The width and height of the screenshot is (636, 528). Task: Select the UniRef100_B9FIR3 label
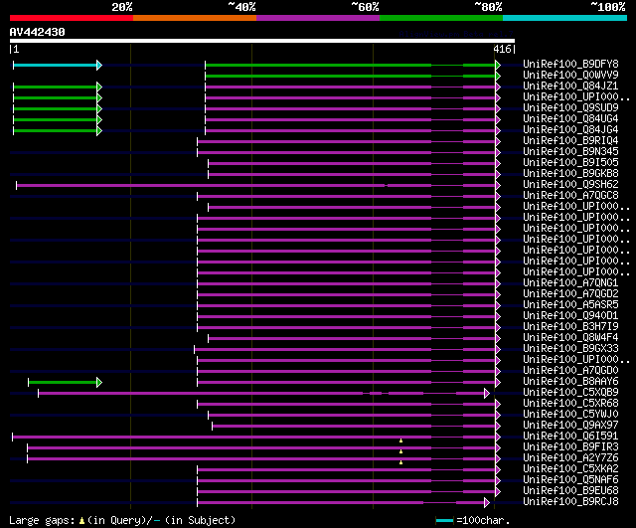point(570,446)
